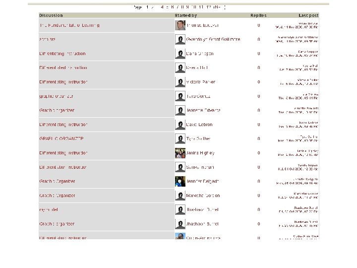
Task: Click Jennifer Delgado's name link
Action: [203, 181]
